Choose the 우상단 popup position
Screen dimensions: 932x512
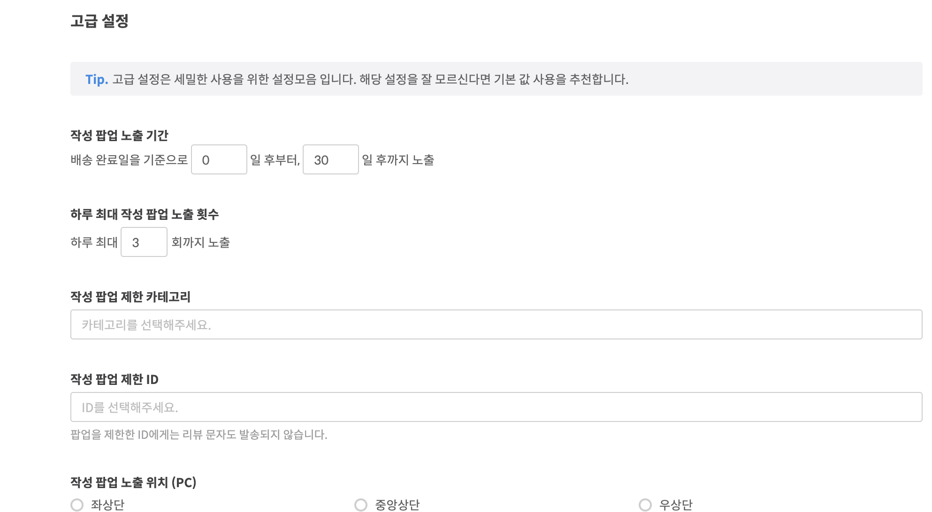(645, 505)
